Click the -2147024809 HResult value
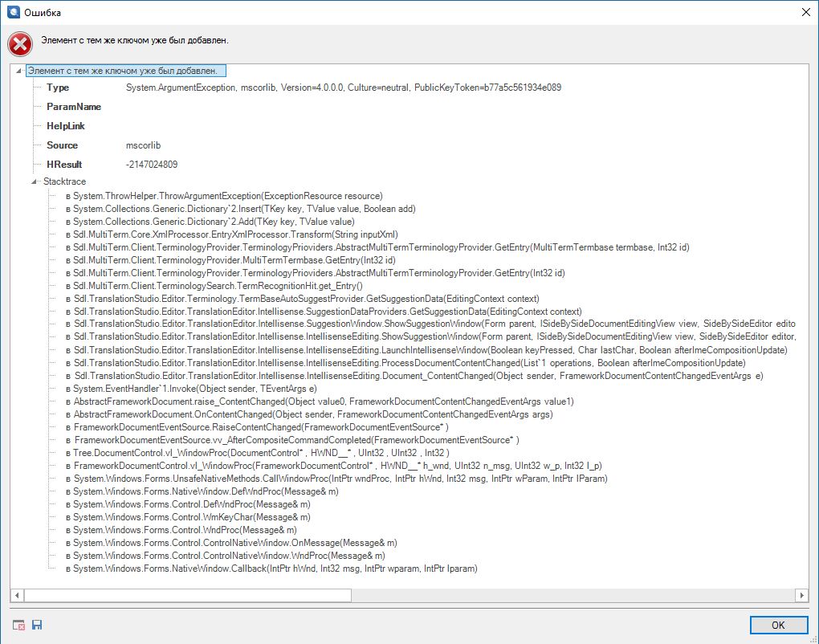 pyautogui.click(x=152, y=165)
